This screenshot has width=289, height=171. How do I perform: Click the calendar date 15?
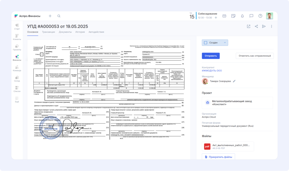(x=192, y=17)
